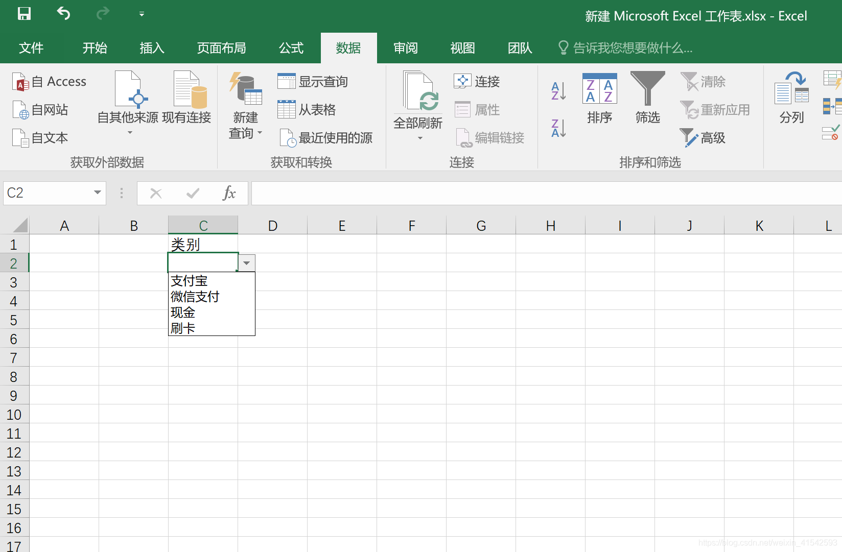
Task: Expand the cell C2 validation dropdown arrow
Action: (x=247, y=263)
